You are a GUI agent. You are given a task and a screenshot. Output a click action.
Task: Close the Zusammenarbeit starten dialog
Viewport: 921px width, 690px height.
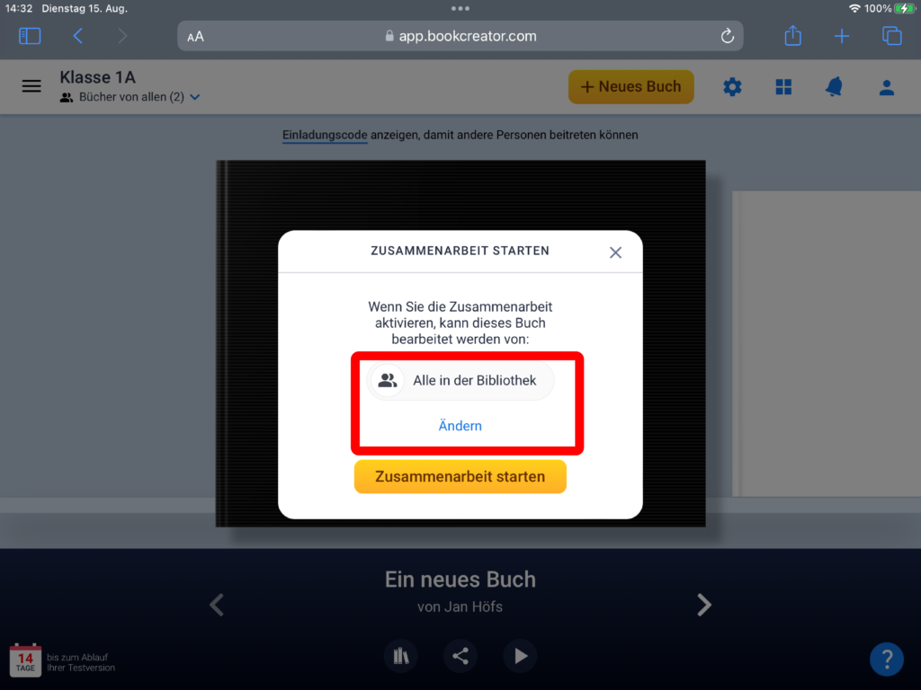click(x=615, y=252)
